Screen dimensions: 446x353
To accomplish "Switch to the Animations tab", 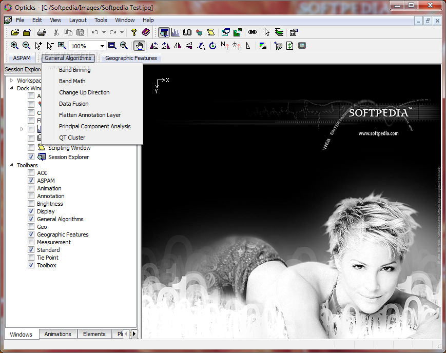I will pos(58,334).
